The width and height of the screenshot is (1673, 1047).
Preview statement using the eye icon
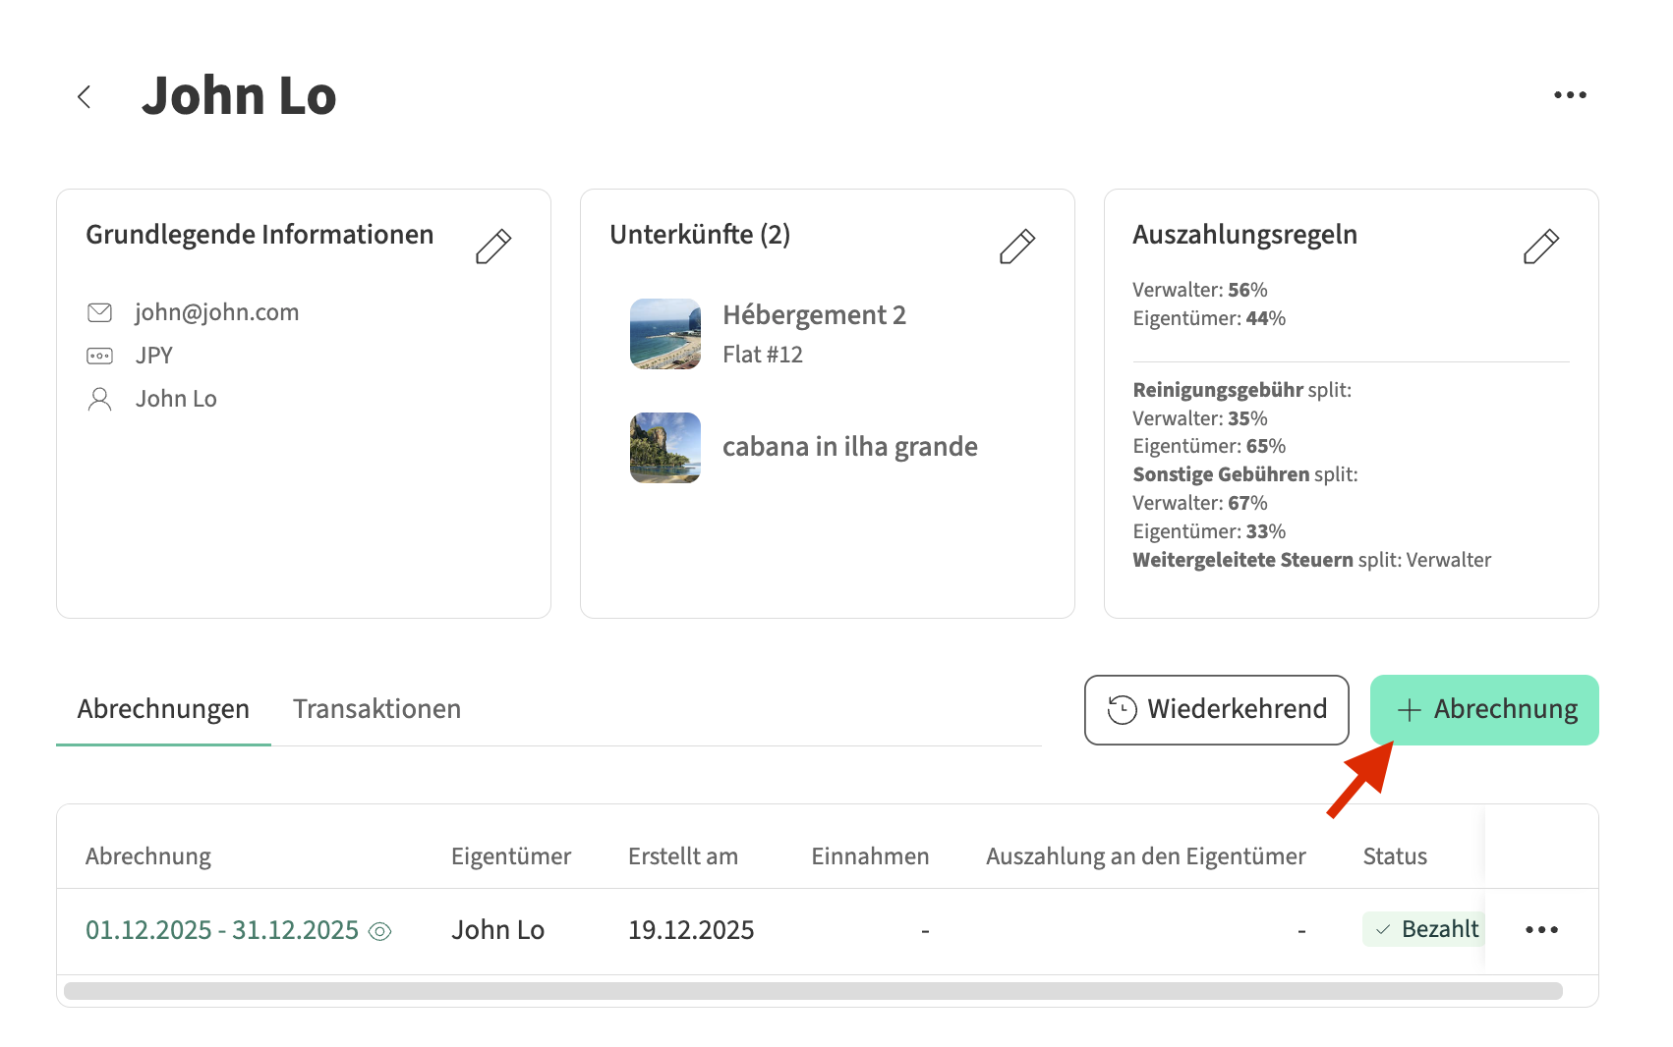tap(380, 931)
